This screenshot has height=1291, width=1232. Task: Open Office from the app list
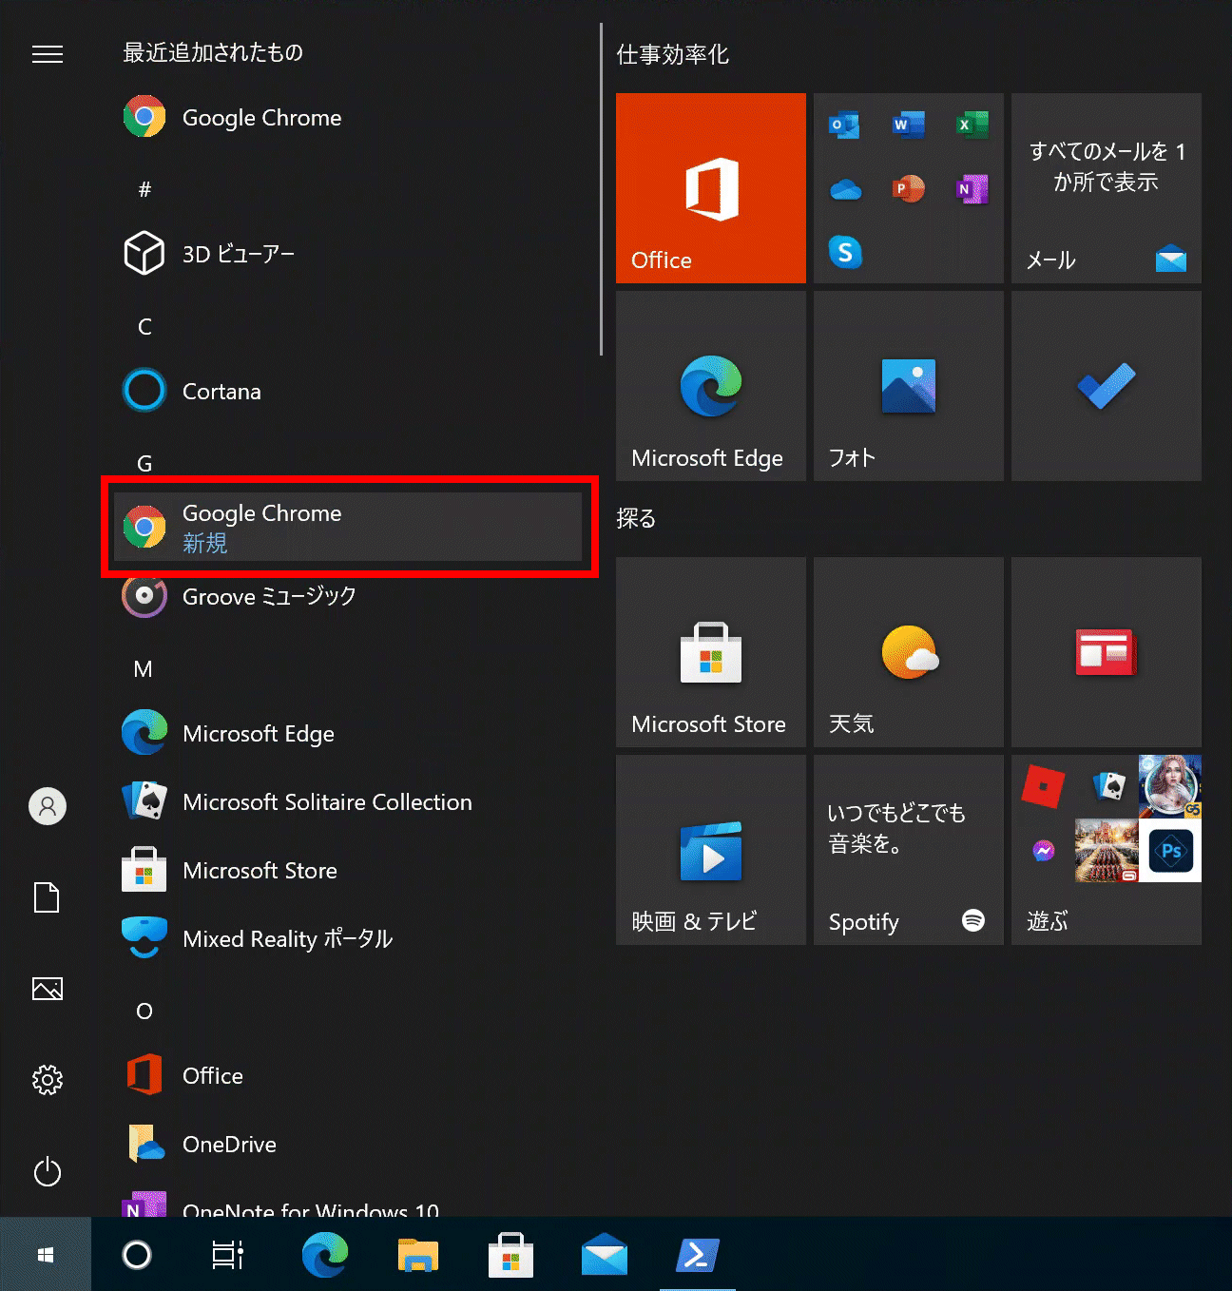347,1075
